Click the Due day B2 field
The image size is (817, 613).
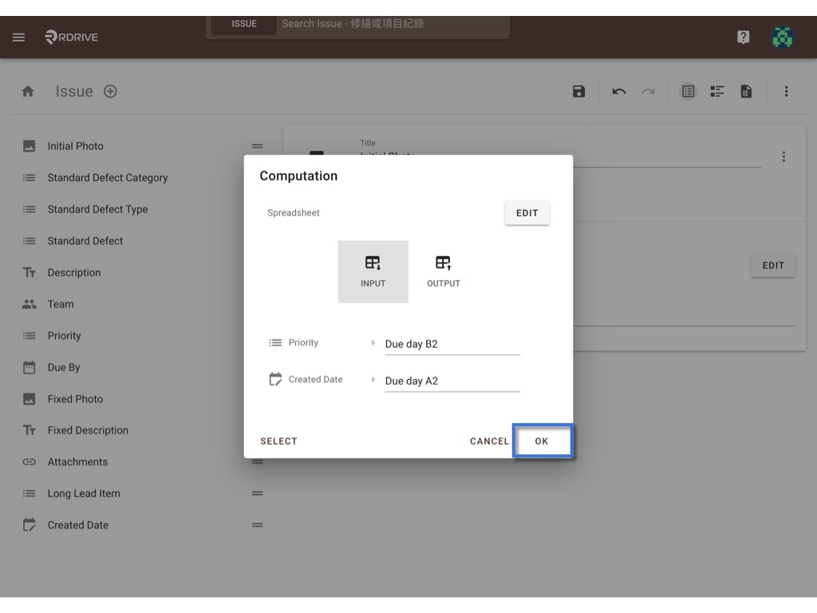pyautogui.click(x=452, y=345)
